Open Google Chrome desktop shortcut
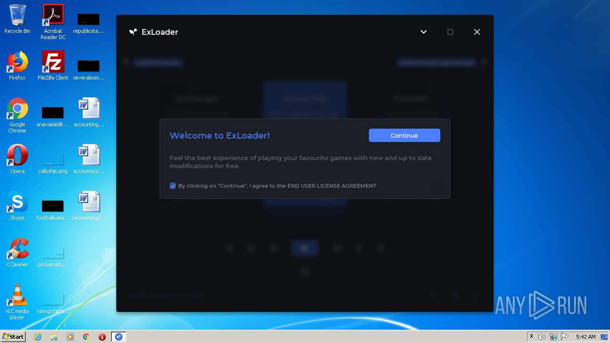This screenshot has height=343, width=610. point(17,115)
